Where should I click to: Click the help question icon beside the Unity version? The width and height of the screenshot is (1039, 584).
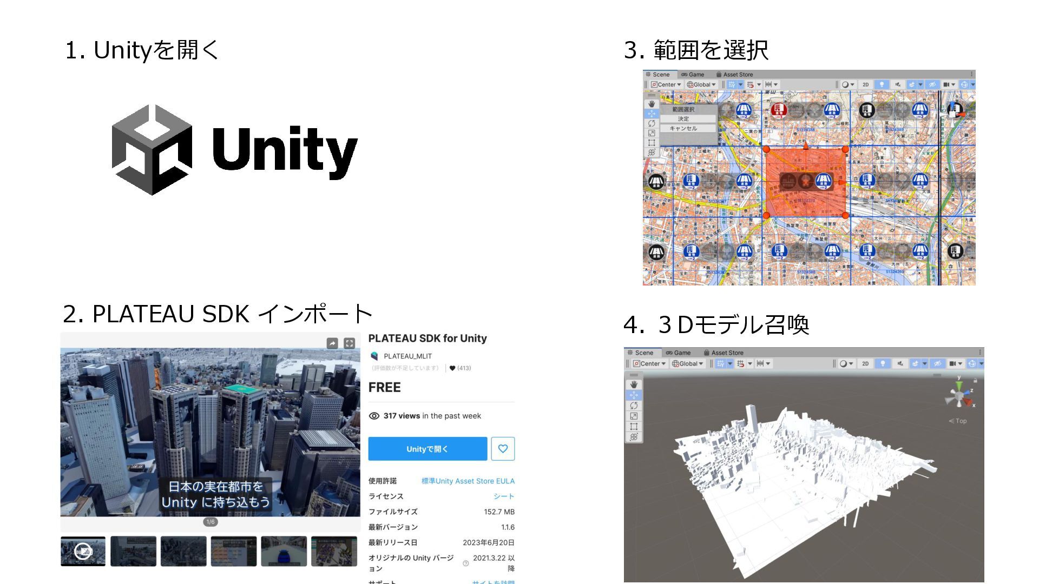click(x=466, y=563)
